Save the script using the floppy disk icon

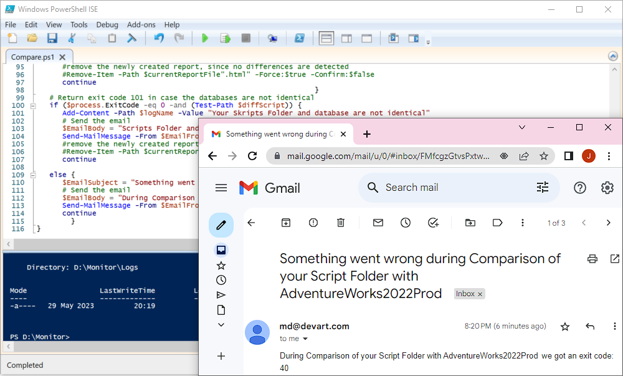52,38
